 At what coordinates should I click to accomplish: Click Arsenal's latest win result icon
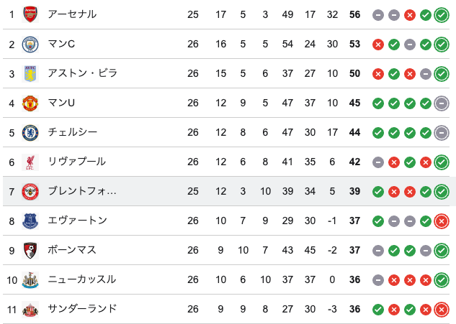(x=442, y=14)
